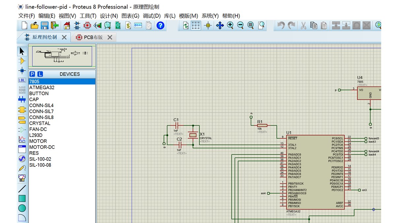This screenshot has height=223, width=396.
Task: Click the L library manager button
Action: pos(40,74)
